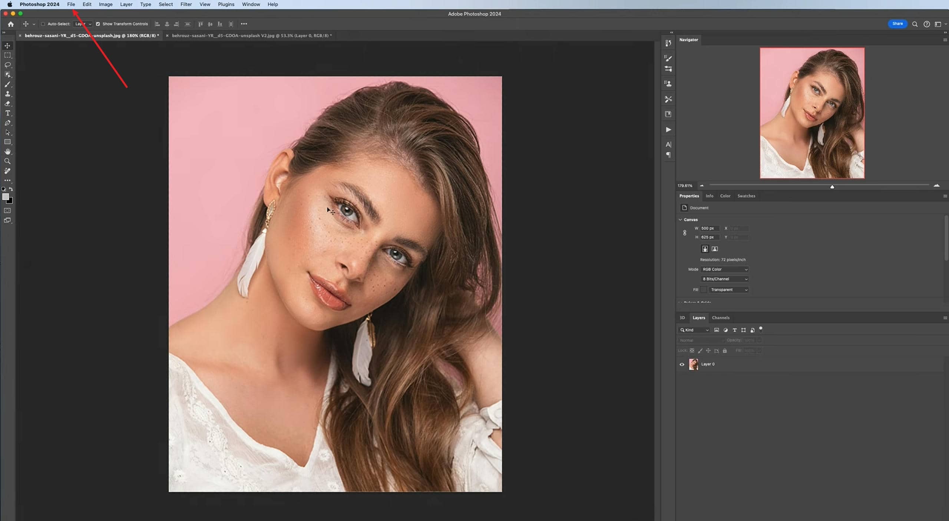Click the Navigator zoom slider handle

(x=832, y=187)
